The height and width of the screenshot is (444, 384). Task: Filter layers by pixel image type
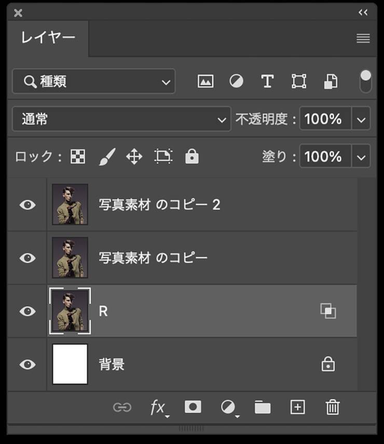[205, 82]
